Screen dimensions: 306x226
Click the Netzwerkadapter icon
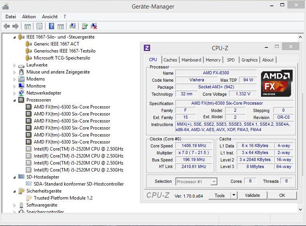21,93
